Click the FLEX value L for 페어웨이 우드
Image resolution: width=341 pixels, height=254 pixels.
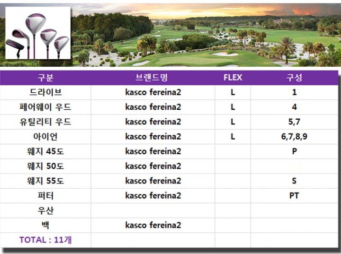coord(233,107)
